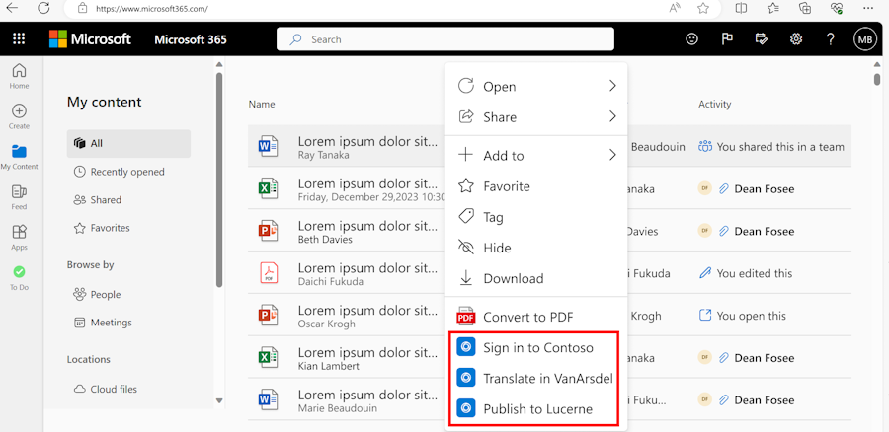Choose Download in context menu
Image resolution: width=889 pixels, height=432 pixels.
pyautogui.click(x=536, y=278)
